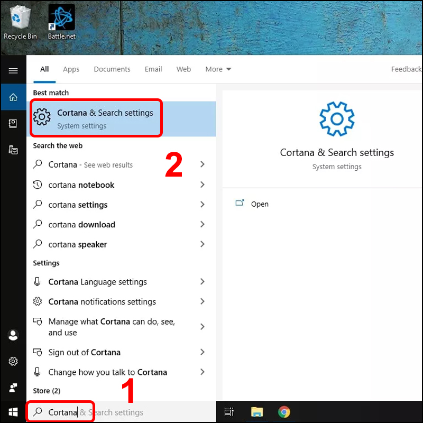423x423 pixels.
Task: Open Cortana notifications settings
Action: (121, 301)
